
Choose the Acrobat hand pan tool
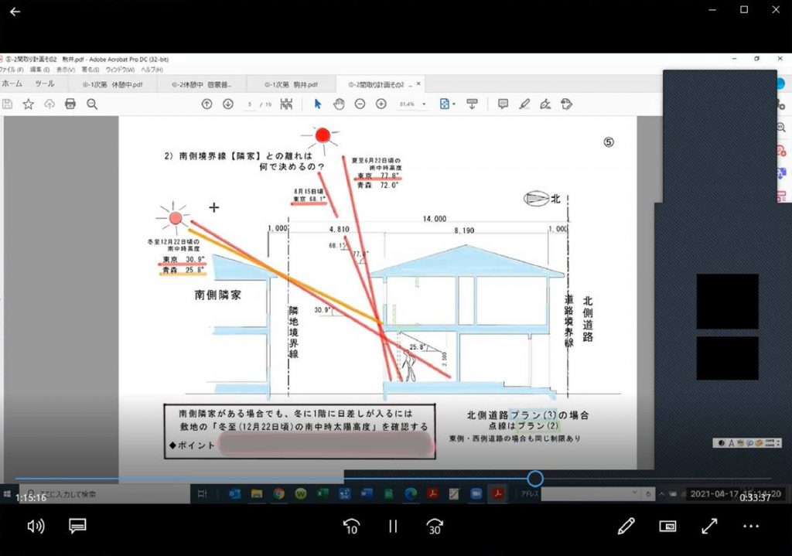pos(339,104)
